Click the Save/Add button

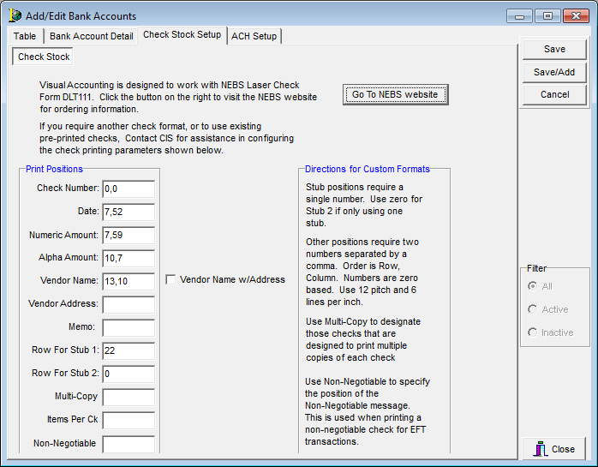(554, 72)
